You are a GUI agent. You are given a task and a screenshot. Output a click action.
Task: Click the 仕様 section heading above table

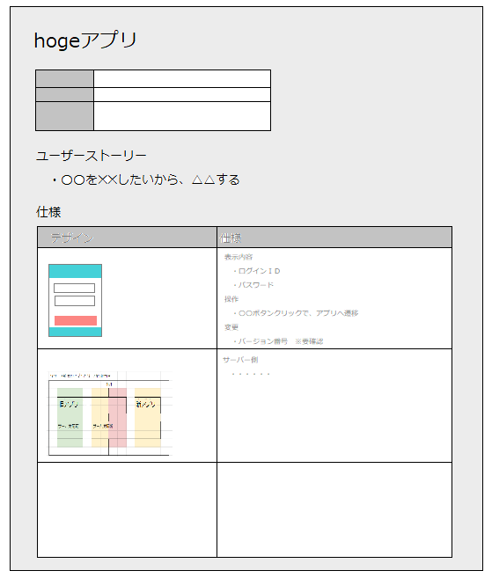click(48, 212)
